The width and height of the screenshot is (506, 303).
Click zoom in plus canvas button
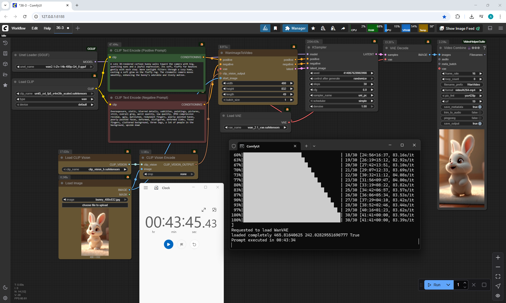pos(498,257)
